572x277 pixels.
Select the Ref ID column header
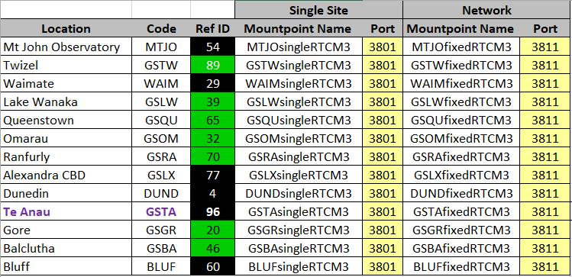pos(212,28)
